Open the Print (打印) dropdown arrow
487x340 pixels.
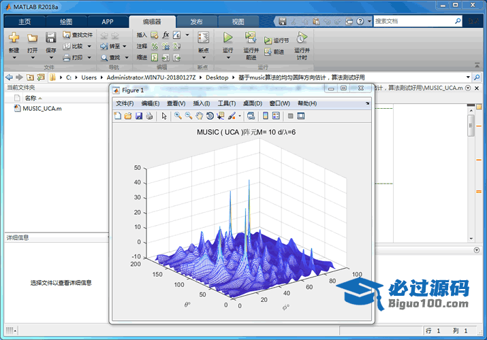(x=89, y=58)
